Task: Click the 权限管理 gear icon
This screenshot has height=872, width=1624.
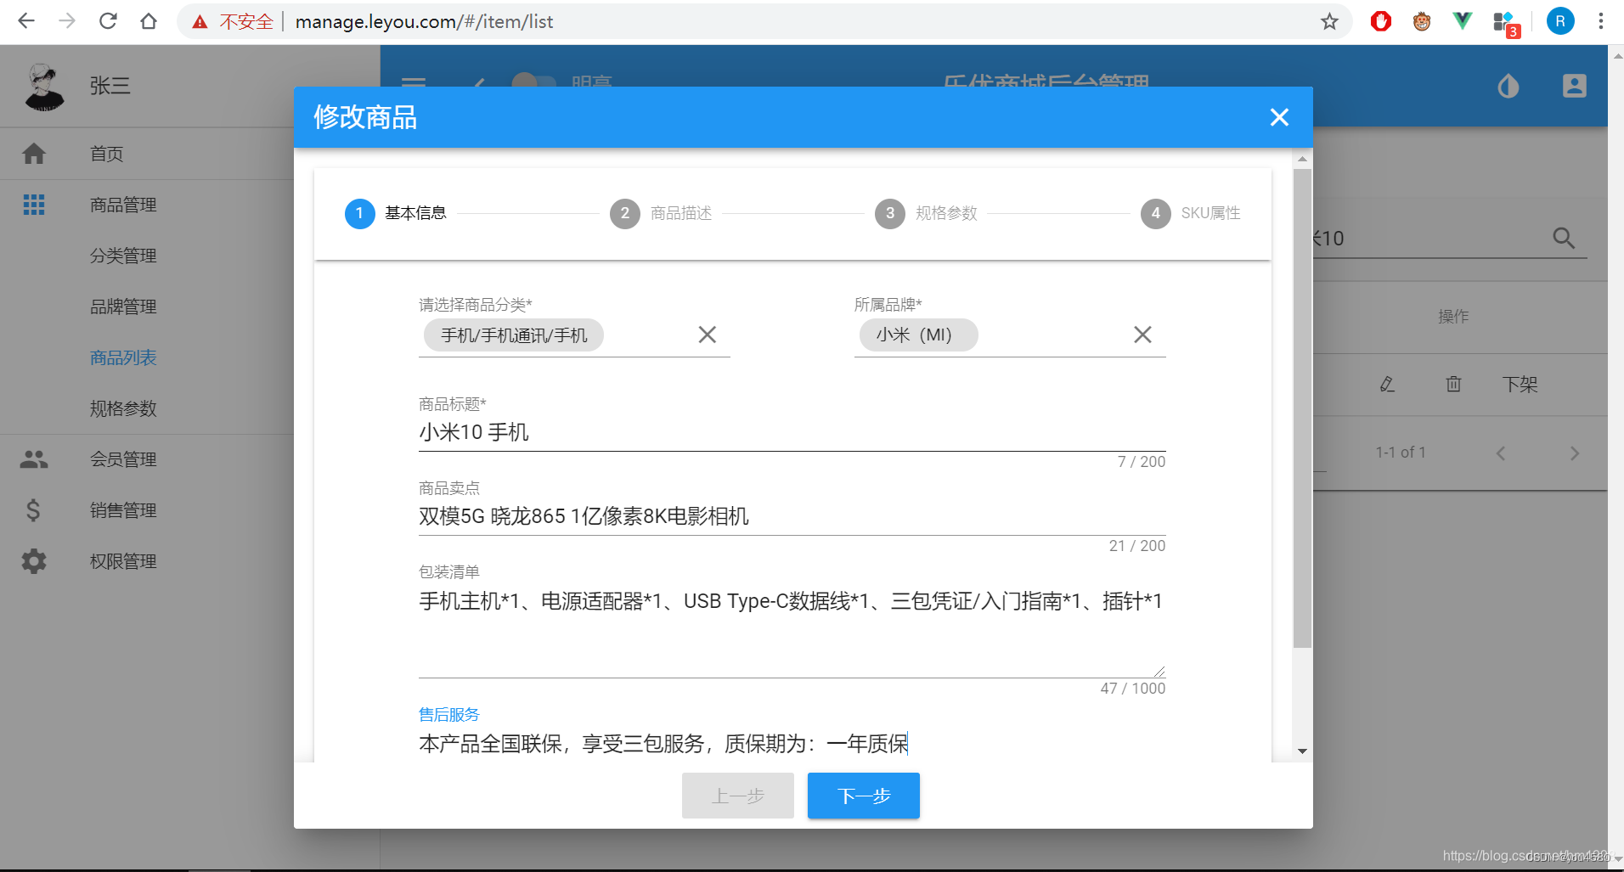Action: coord(34,561)
